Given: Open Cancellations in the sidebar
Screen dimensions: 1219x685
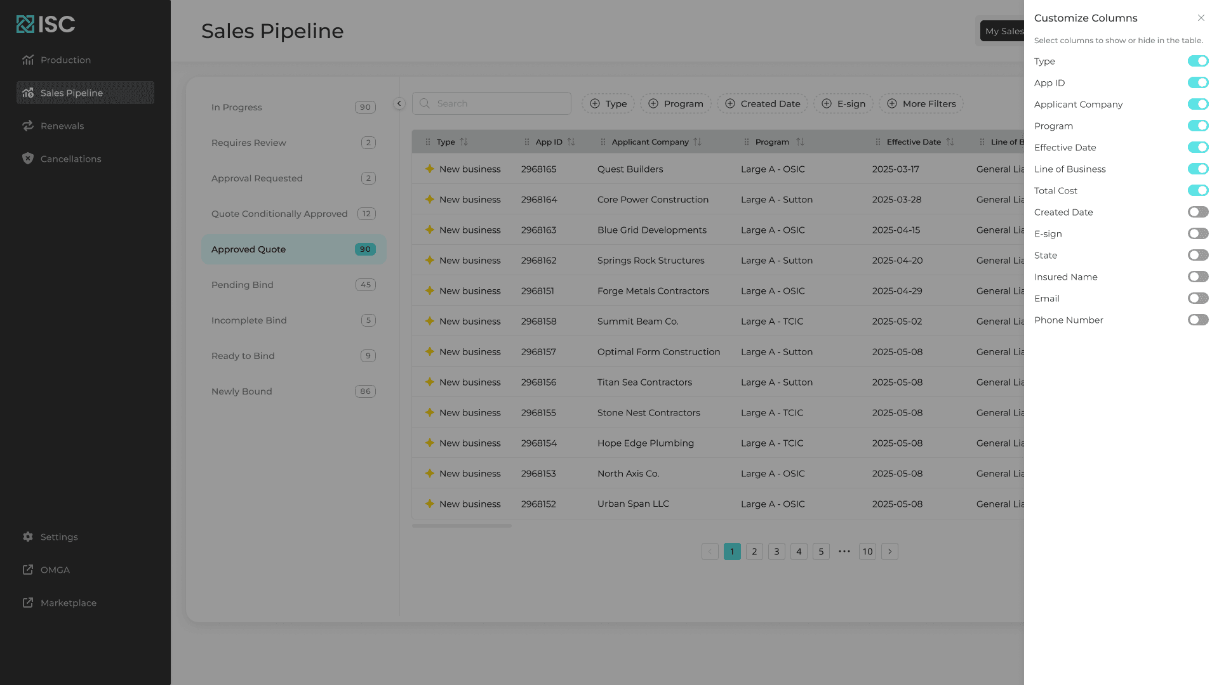Looking at the screenshot, I should (x=85, y=159).
